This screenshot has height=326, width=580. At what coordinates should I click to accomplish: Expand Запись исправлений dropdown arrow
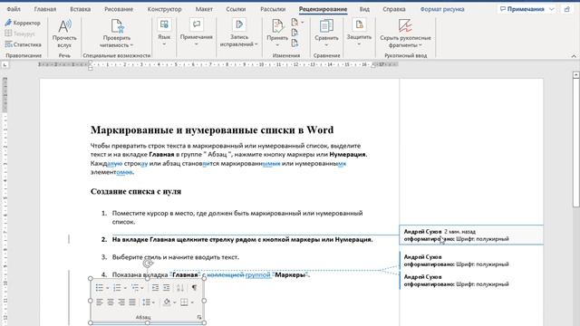[x=256, y=44]
